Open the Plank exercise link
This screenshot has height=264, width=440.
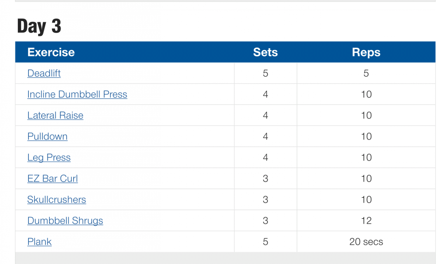point(40,242)
